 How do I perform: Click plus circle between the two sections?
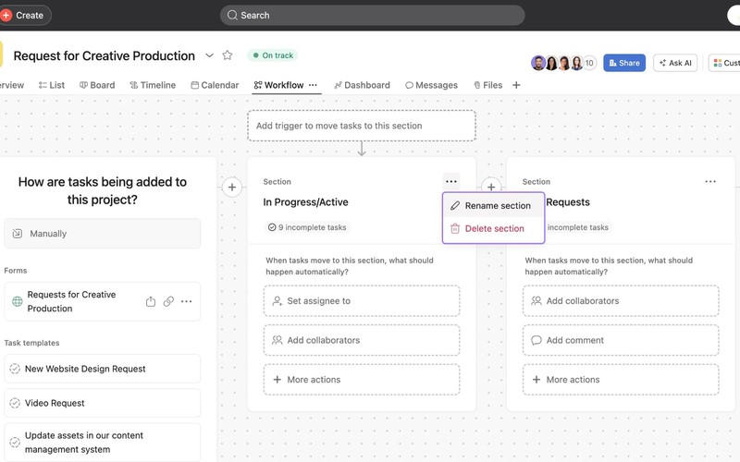click(491, 186)
